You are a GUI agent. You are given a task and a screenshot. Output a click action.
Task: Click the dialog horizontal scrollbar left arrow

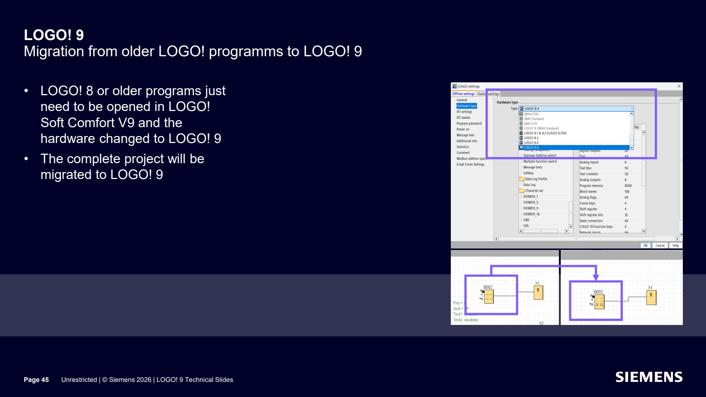[496, 239]
